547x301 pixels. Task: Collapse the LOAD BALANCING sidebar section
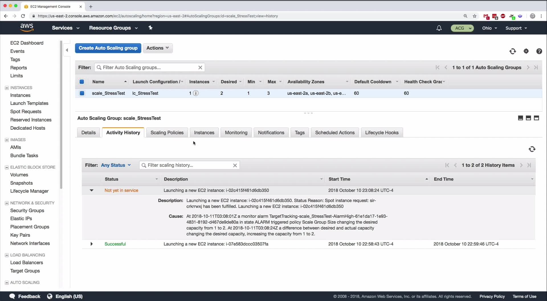pyautogui.click(x=7, y=255)
